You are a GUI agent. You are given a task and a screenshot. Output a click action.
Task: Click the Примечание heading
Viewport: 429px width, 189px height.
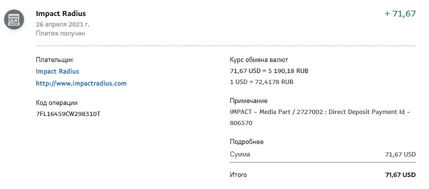[x=249, y=101]
